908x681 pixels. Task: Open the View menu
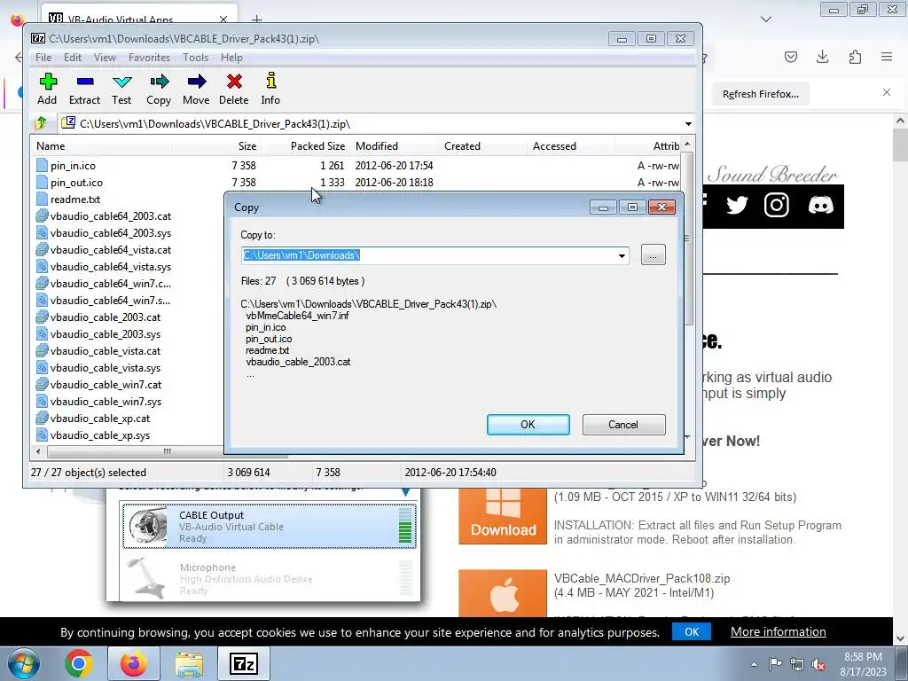pos(105,58)
